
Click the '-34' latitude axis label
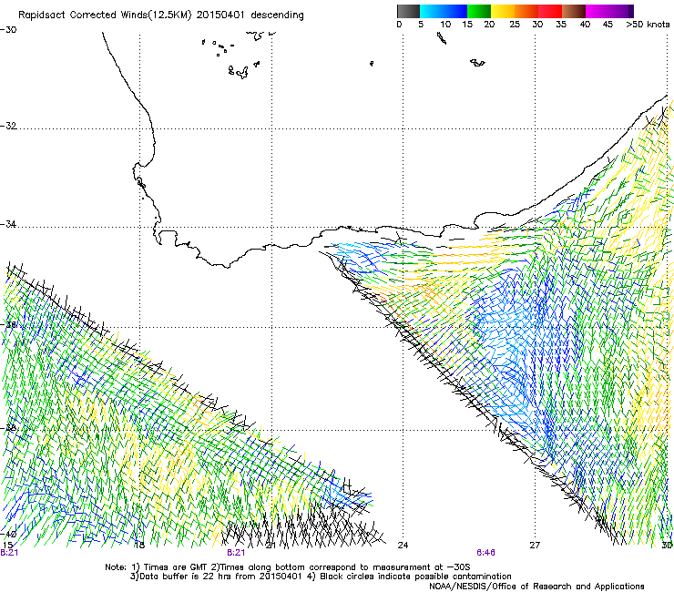click(8, 224)
